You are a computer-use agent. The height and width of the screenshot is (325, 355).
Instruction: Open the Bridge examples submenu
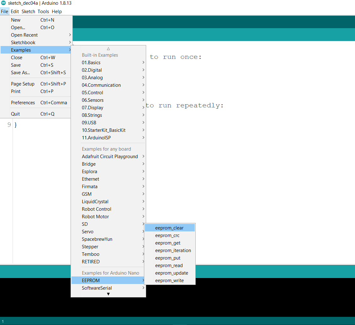pos(108,164)
